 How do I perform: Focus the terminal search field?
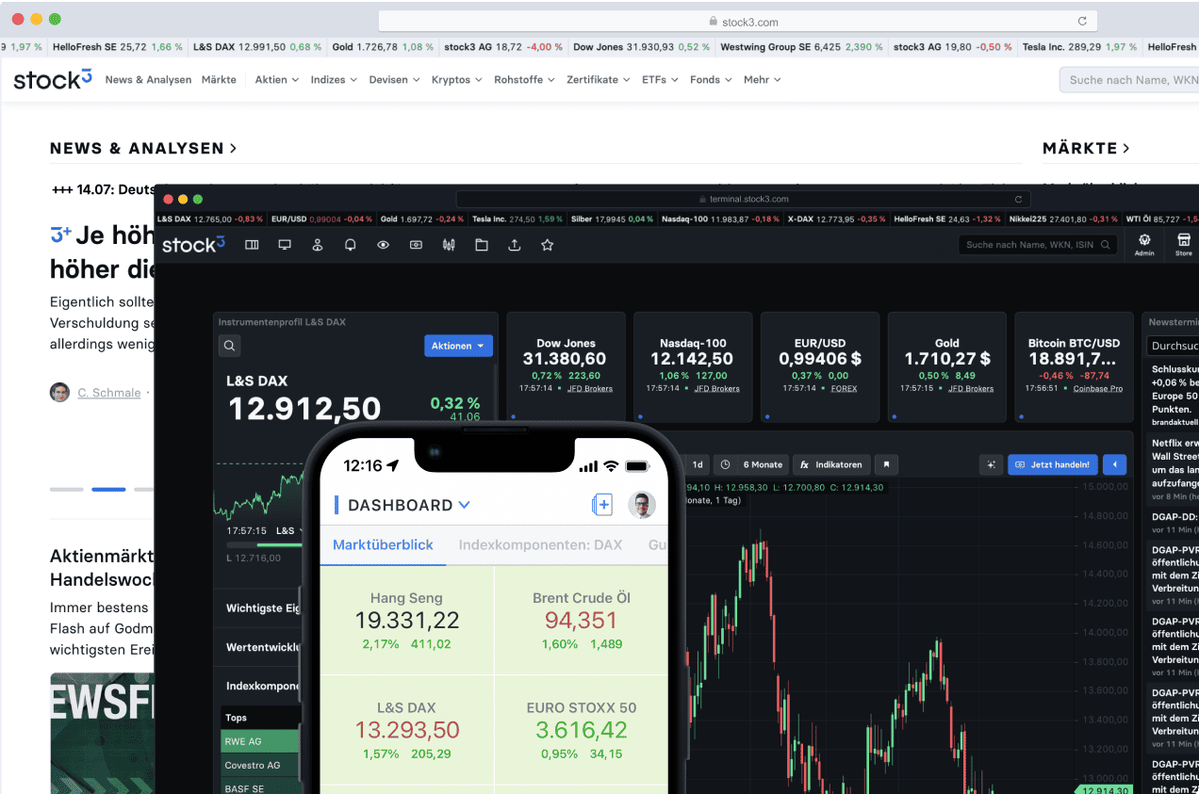(x=1038, y=245)
